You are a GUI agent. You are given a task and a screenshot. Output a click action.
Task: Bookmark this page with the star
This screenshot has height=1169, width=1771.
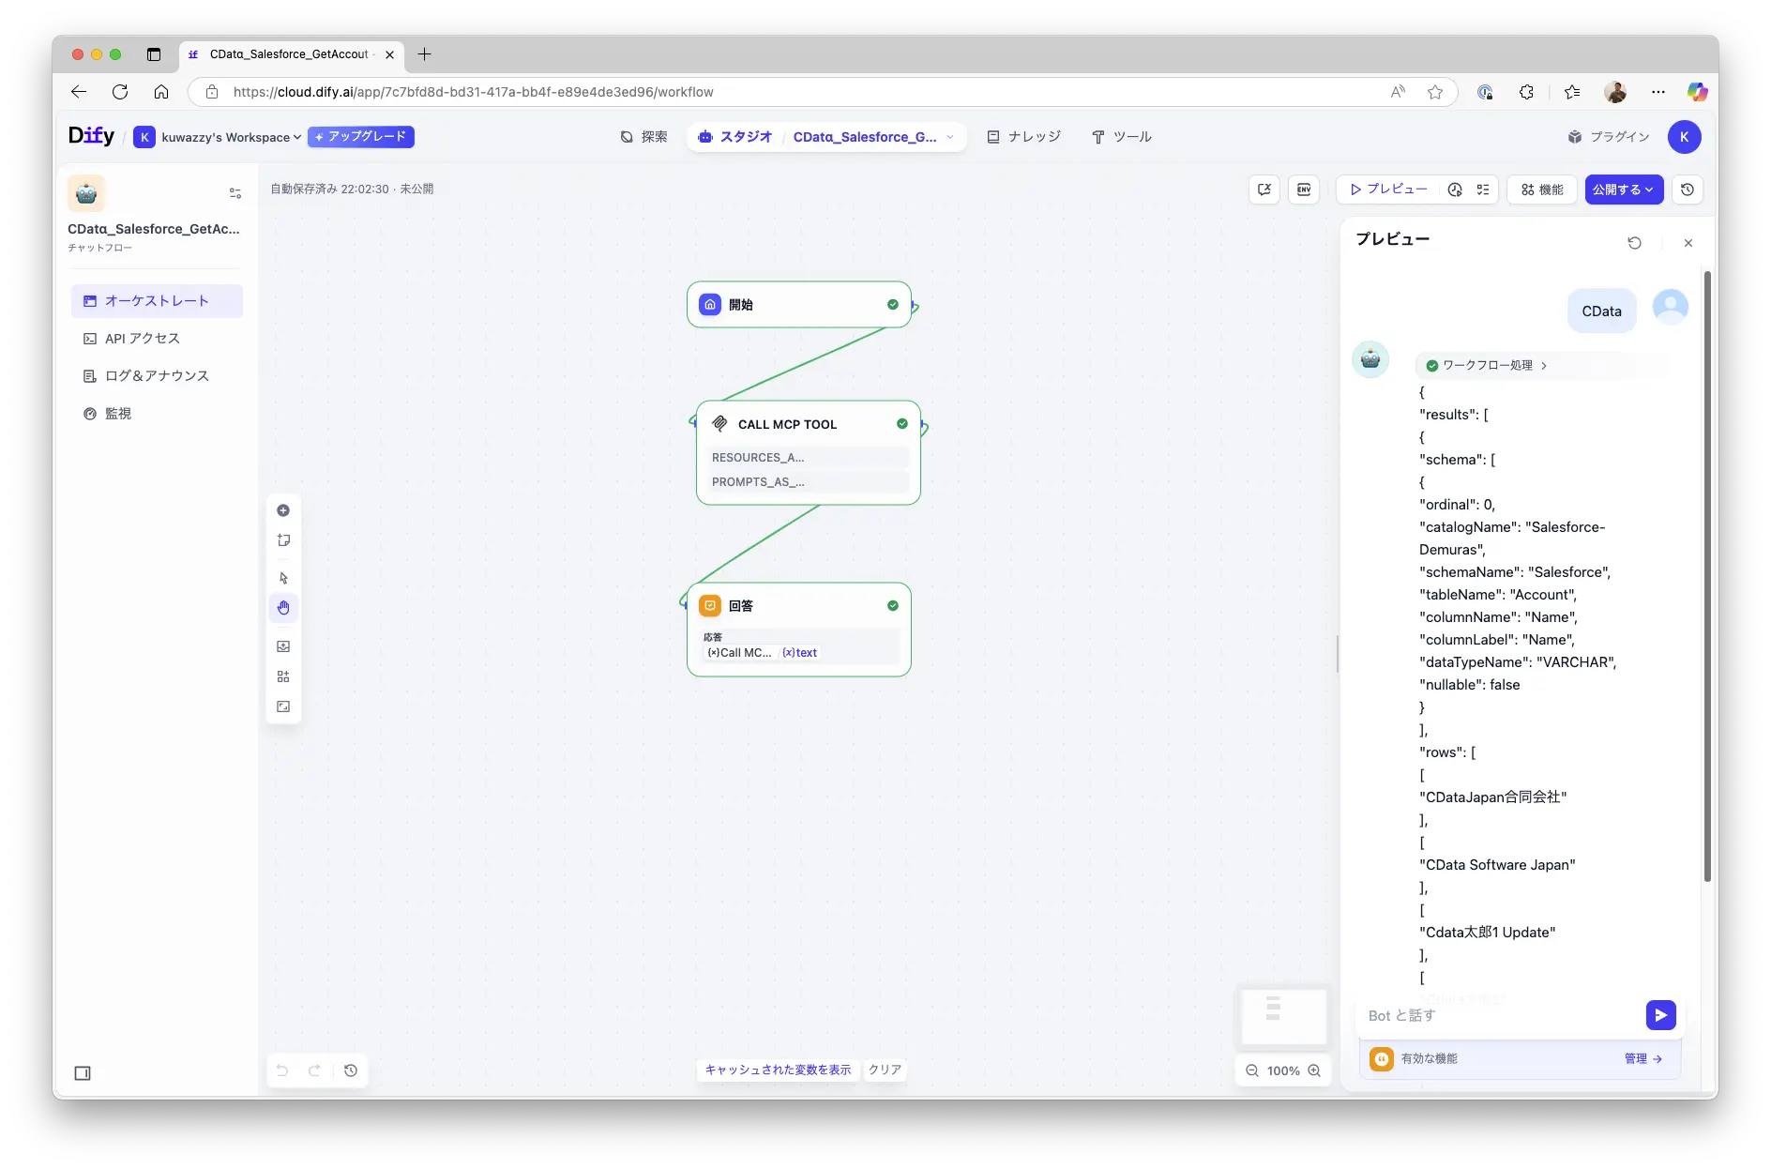pos(1435,92)
